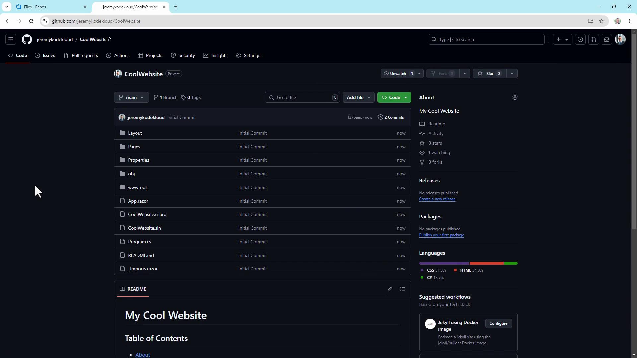Open the Add file dropdown
637x358 pixels.
[358, 97]
